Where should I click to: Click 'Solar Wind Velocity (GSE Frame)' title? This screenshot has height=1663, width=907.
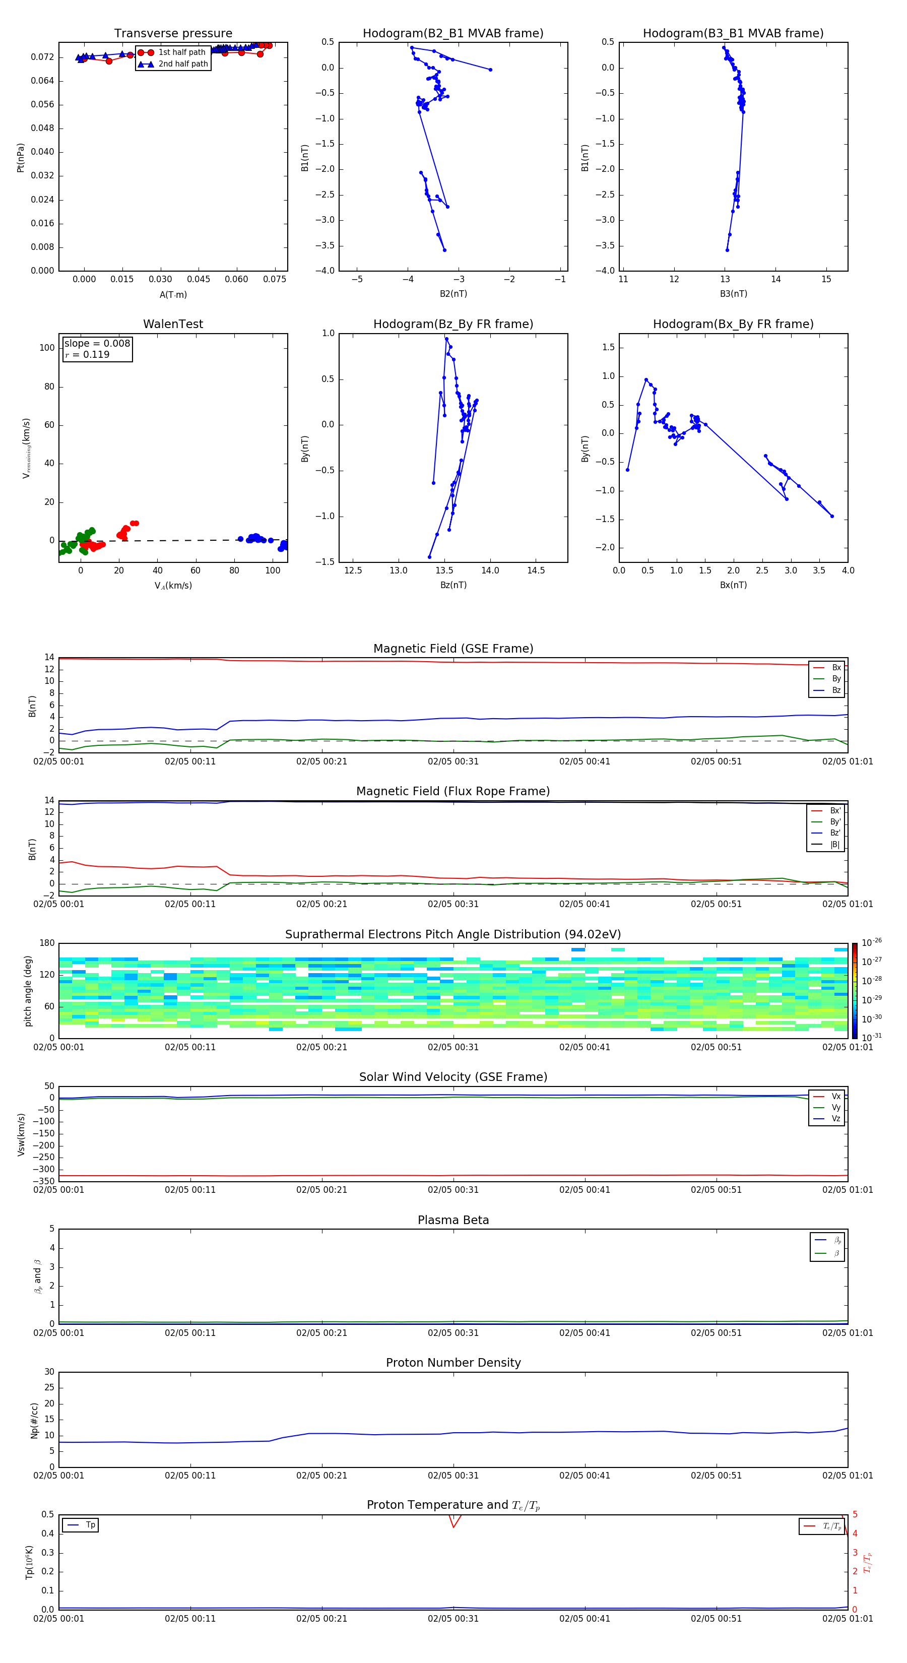pos(453,1077)
